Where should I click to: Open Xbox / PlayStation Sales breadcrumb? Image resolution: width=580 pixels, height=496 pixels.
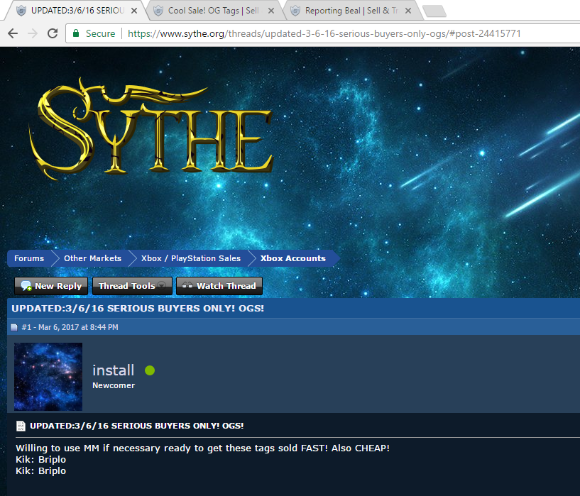(191, 258)
